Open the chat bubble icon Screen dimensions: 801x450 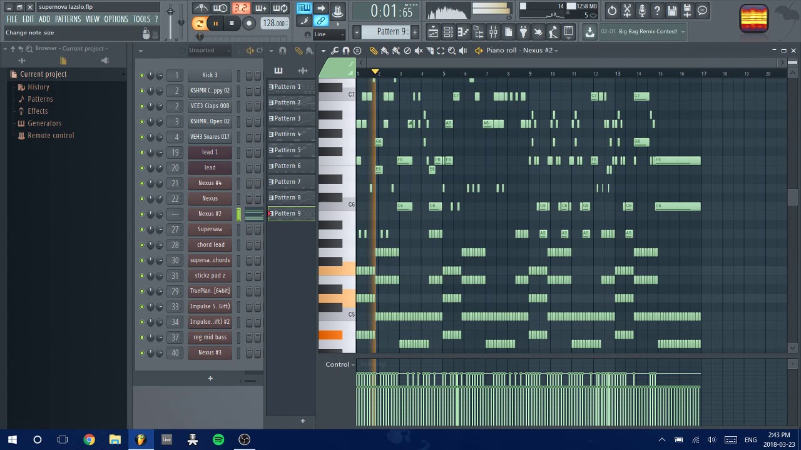(702, 11)
